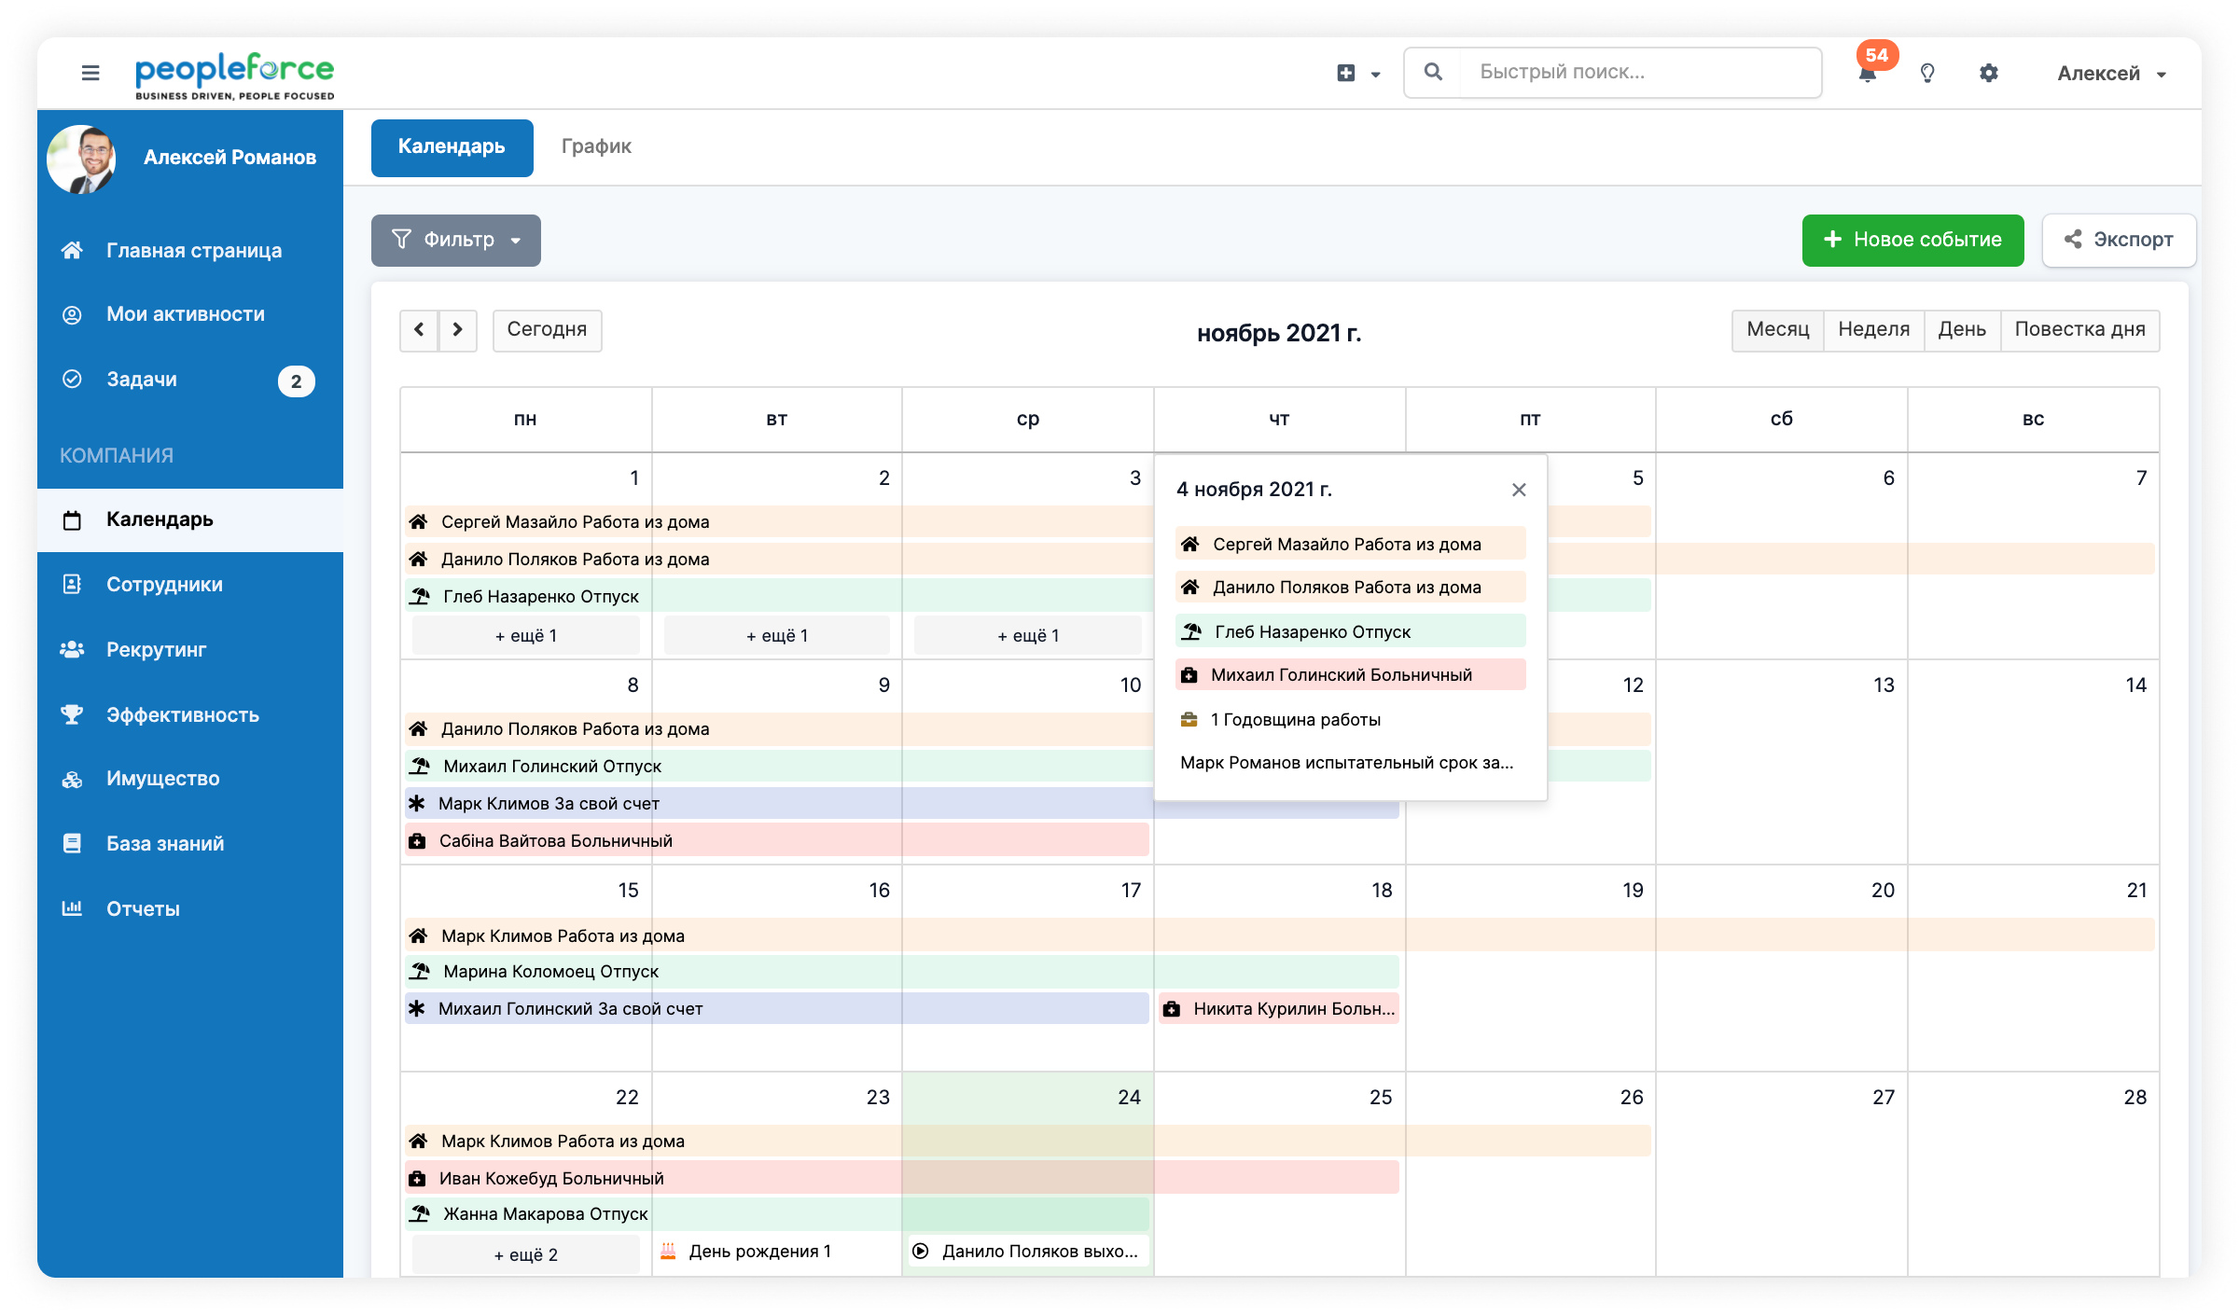2239x1315 pixels.
Task: Click the notifications bell icon
Action: point(1867,75)
